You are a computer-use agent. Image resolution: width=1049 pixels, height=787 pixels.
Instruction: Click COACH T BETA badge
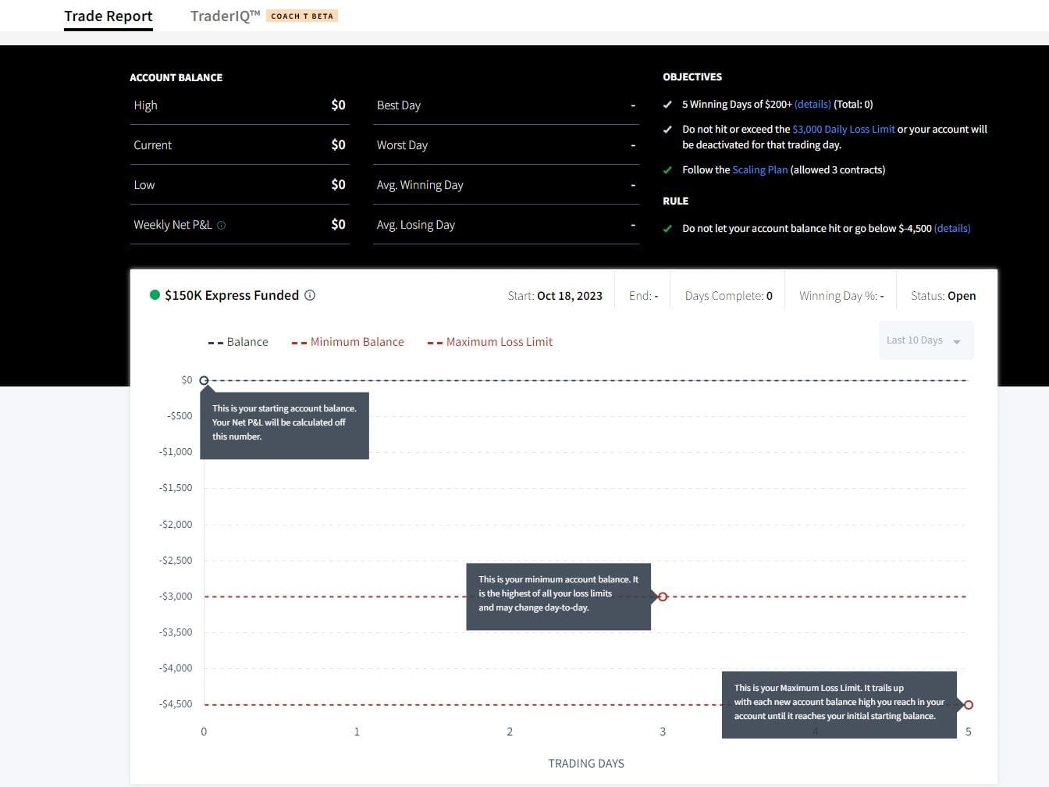[302, 16]
